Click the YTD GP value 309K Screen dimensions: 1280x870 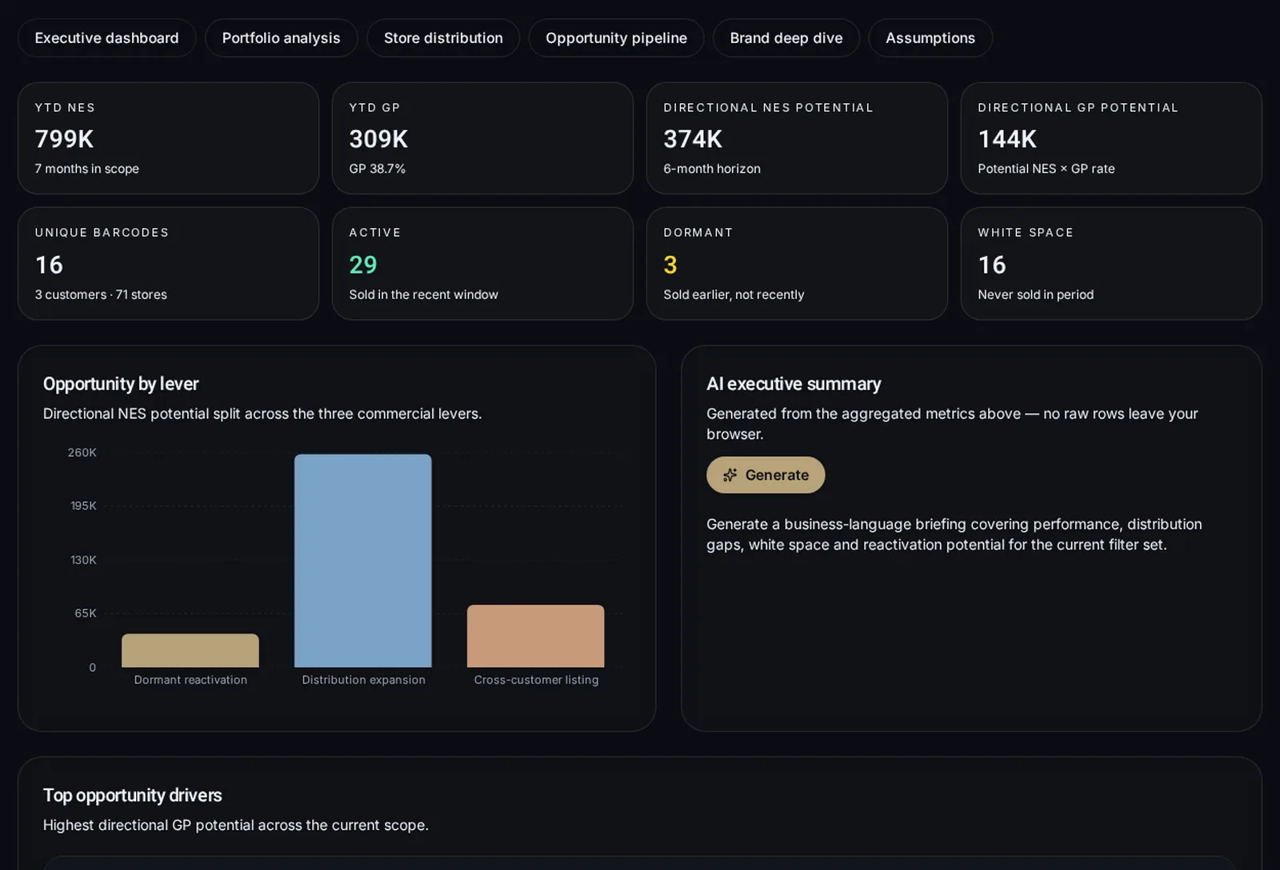coord(378,139)
